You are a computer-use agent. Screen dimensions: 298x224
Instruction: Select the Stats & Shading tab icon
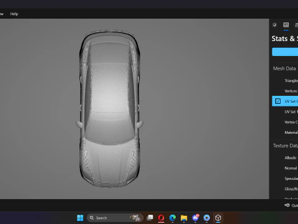point(286,25)
